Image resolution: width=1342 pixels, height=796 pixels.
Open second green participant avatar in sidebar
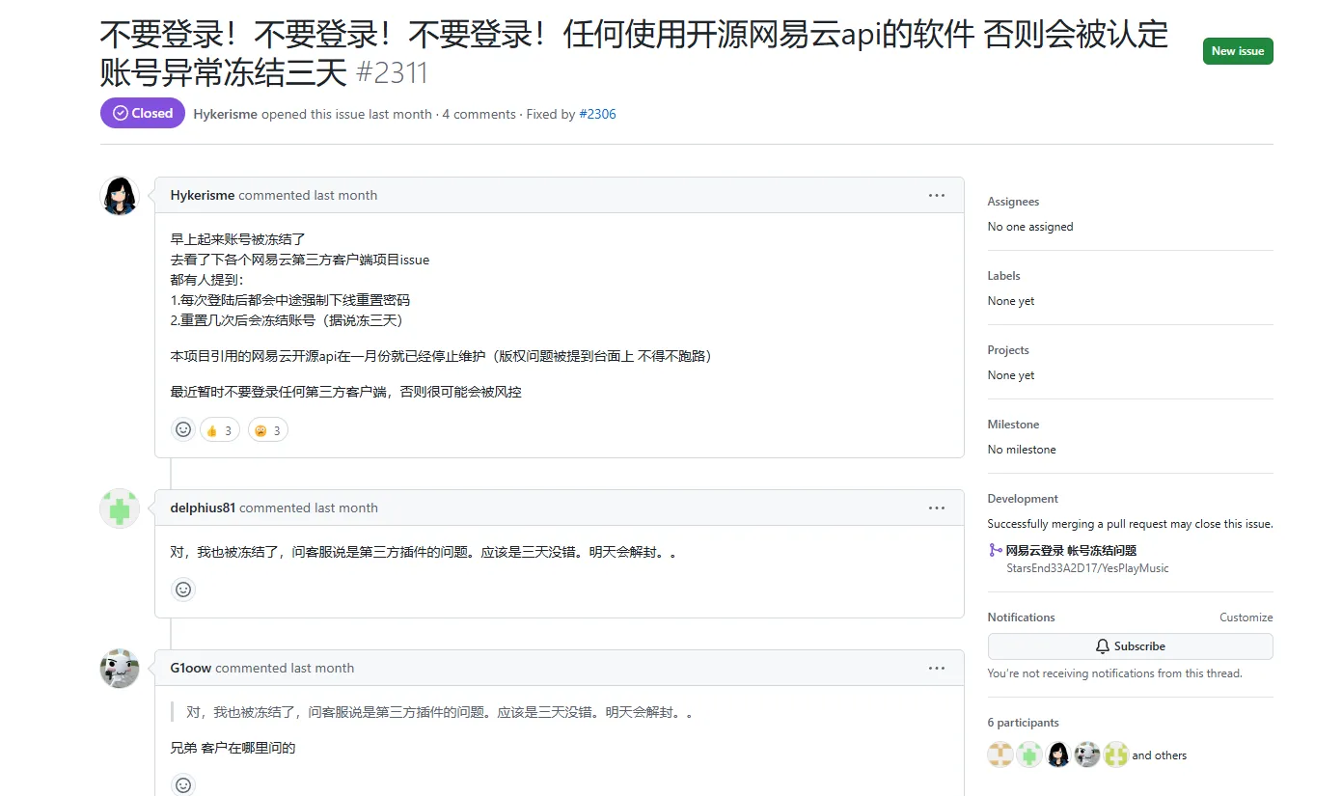click(1029, 755)
